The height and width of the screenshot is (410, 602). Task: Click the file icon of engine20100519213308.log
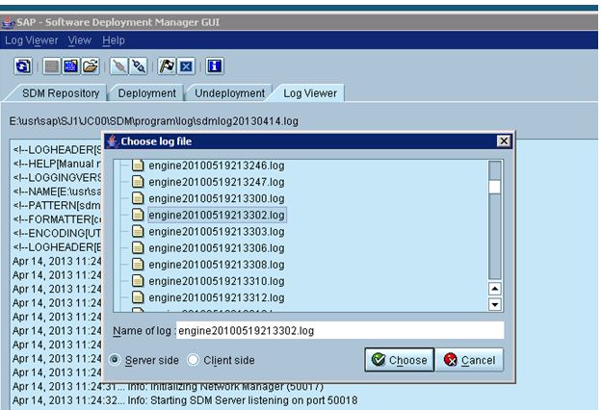[138, 265]
